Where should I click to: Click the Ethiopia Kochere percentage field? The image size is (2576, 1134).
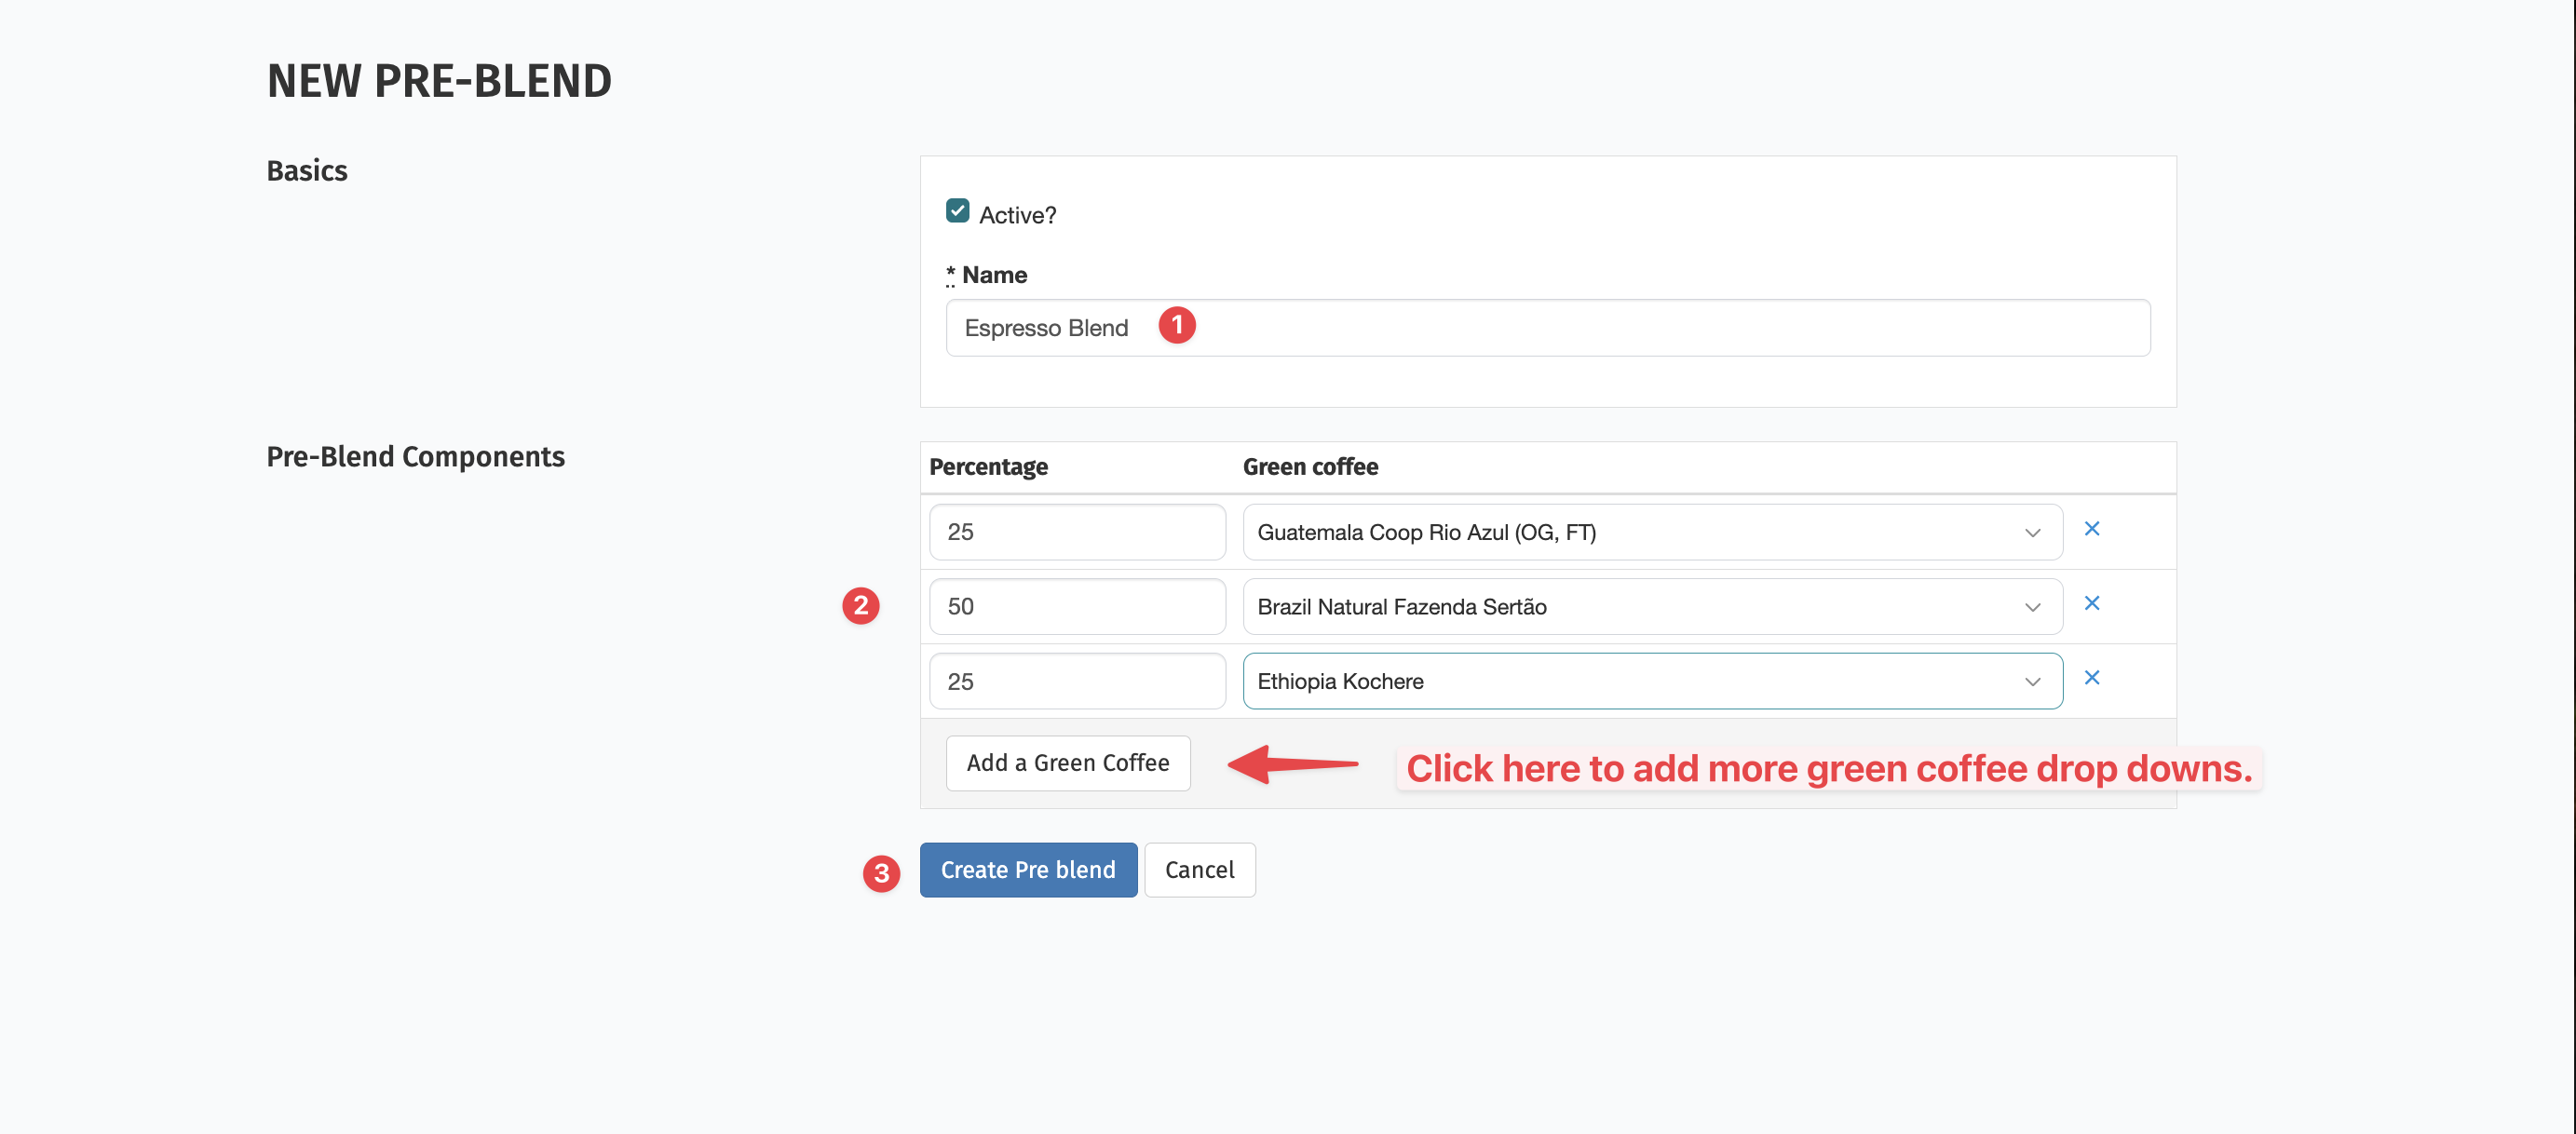coord(1076,682)
